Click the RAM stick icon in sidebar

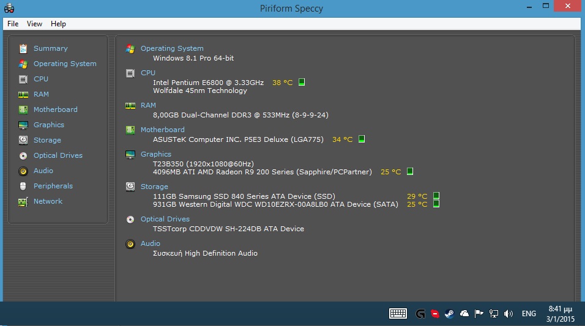(23, 95)
